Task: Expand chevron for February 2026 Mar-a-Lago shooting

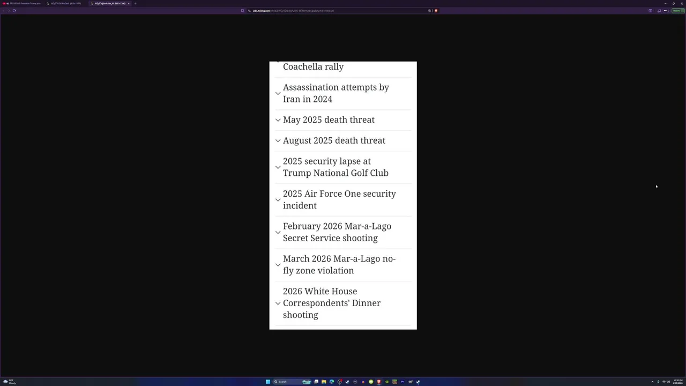Action: click(x=278, y=232)
